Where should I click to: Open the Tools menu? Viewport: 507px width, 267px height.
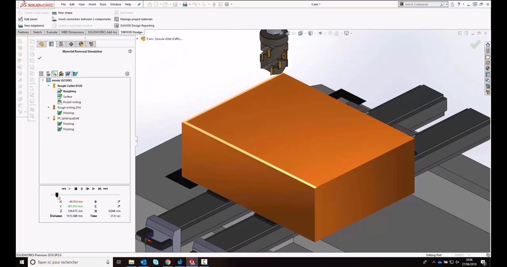click(x=103, y=4)
